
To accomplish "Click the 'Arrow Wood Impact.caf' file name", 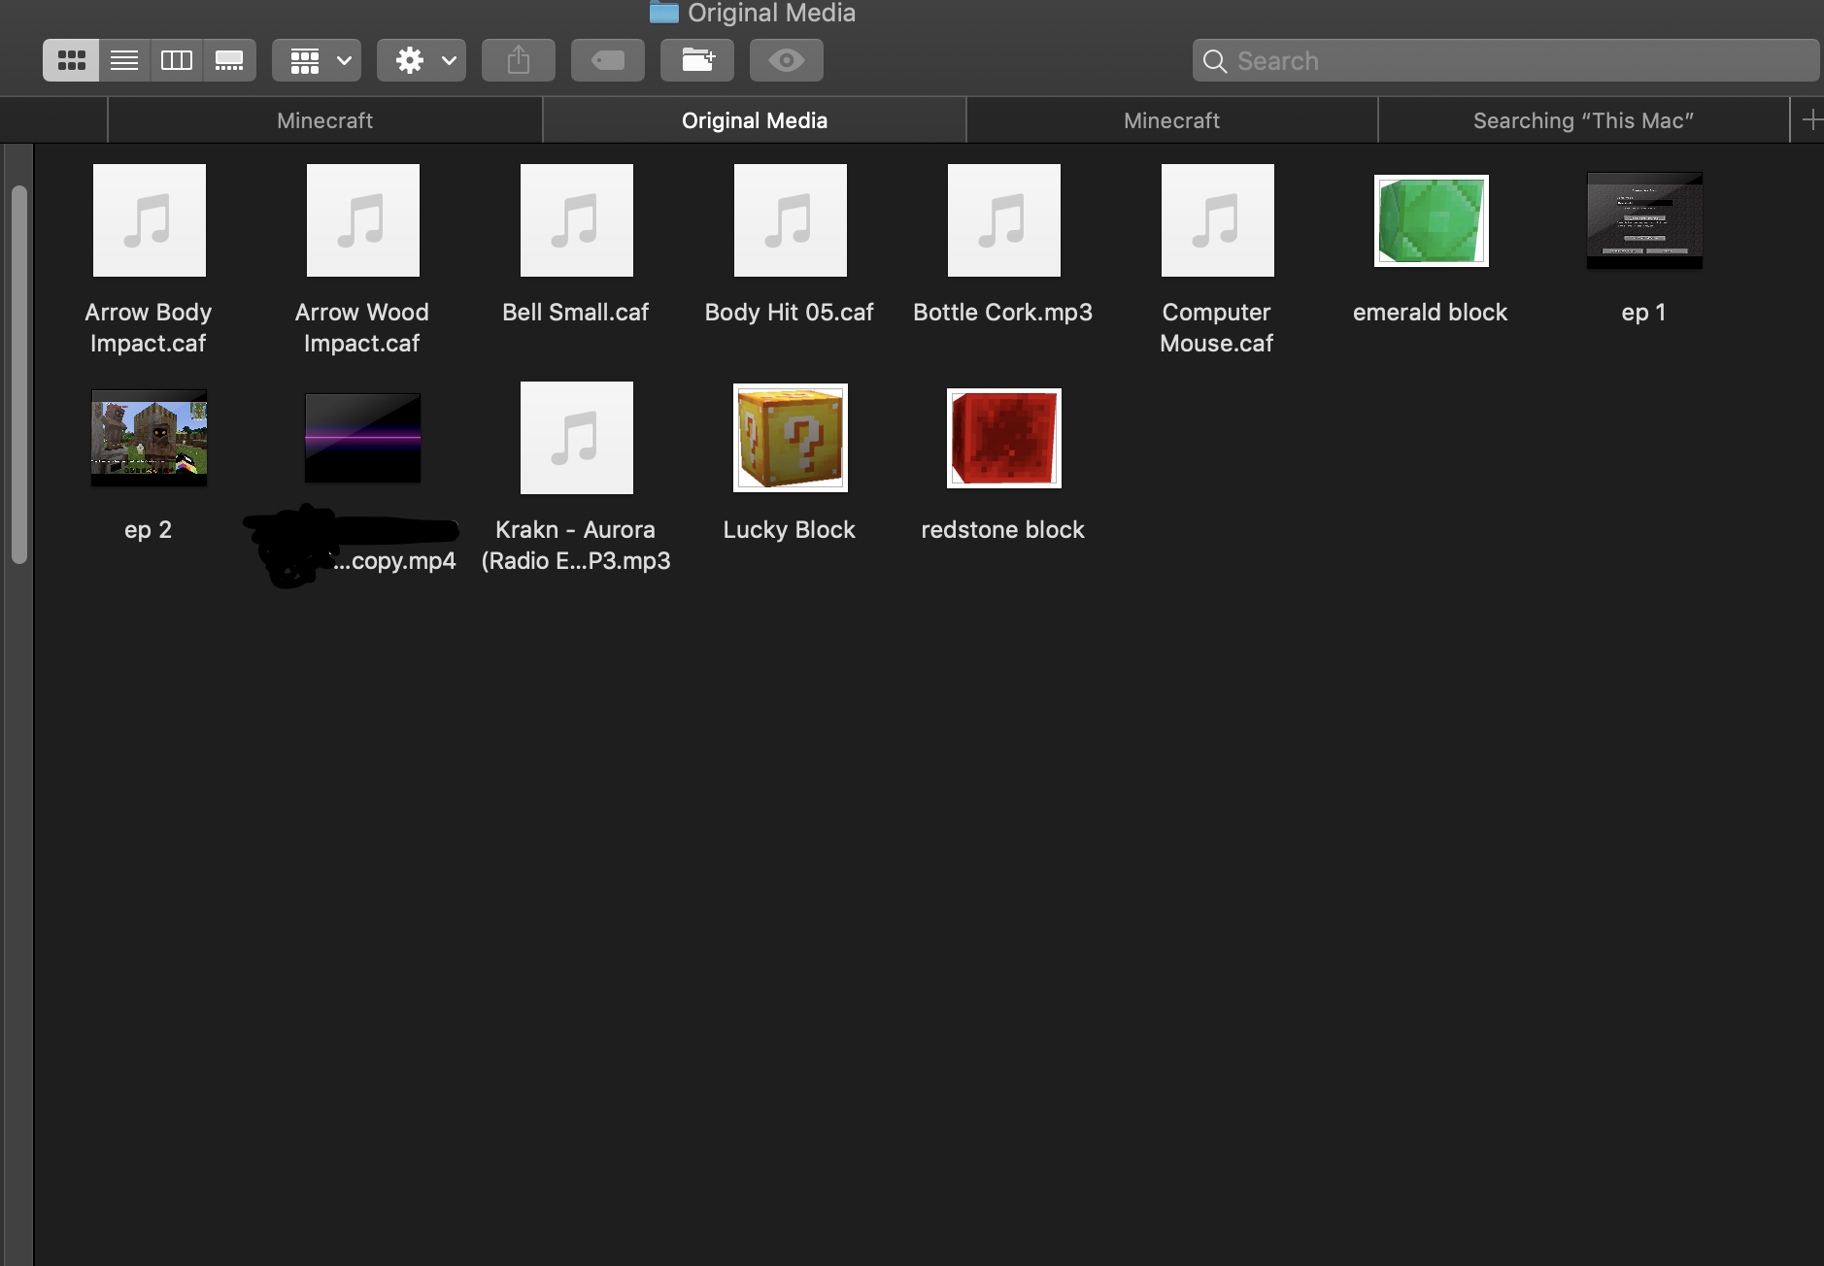I will pos(362,327).
